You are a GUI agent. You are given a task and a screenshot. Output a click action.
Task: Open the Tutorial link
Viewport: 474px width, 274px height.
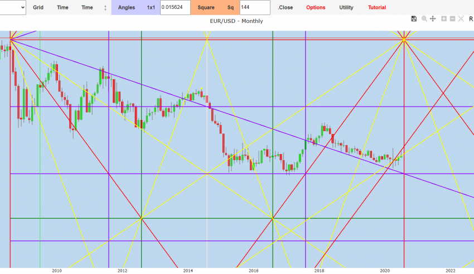376,7
